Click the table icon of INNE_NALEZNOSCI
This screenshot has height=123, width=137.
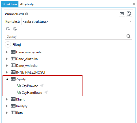[13, 72]
